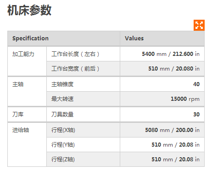The image size is (212, 176).
Task: Click the 5400 mm / 212.600 in value
Action: (x=171, y=54)
